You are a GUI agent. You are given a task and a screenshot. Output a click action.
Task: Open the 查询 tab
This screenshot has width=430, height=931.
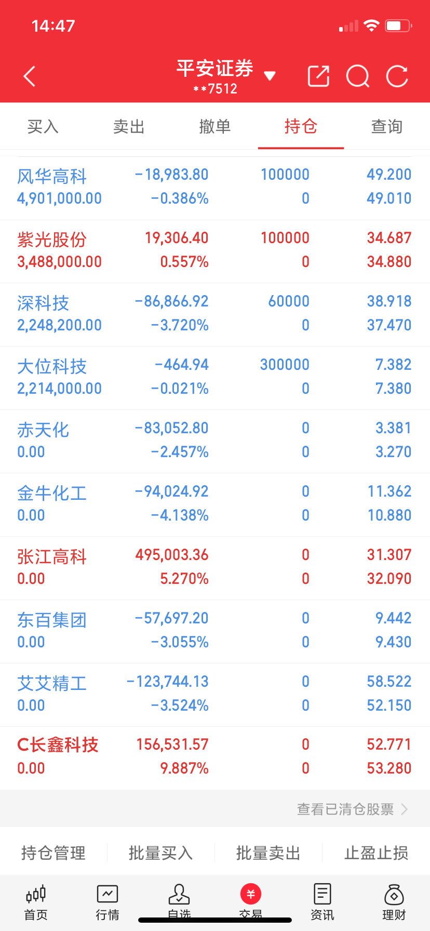[387, 126]
